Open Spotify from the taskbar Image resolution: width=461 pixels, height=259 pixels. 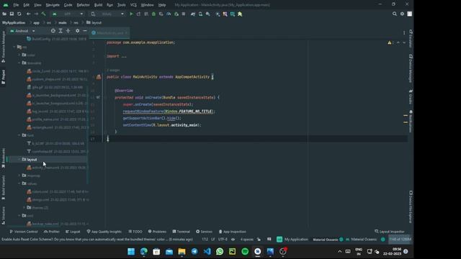245,251
